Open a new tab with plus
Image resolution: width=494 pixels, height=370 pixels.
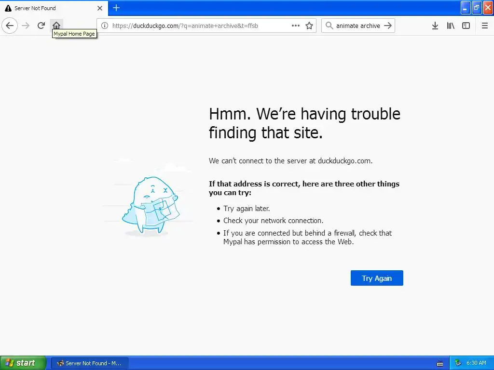click(x=116, y=8)
